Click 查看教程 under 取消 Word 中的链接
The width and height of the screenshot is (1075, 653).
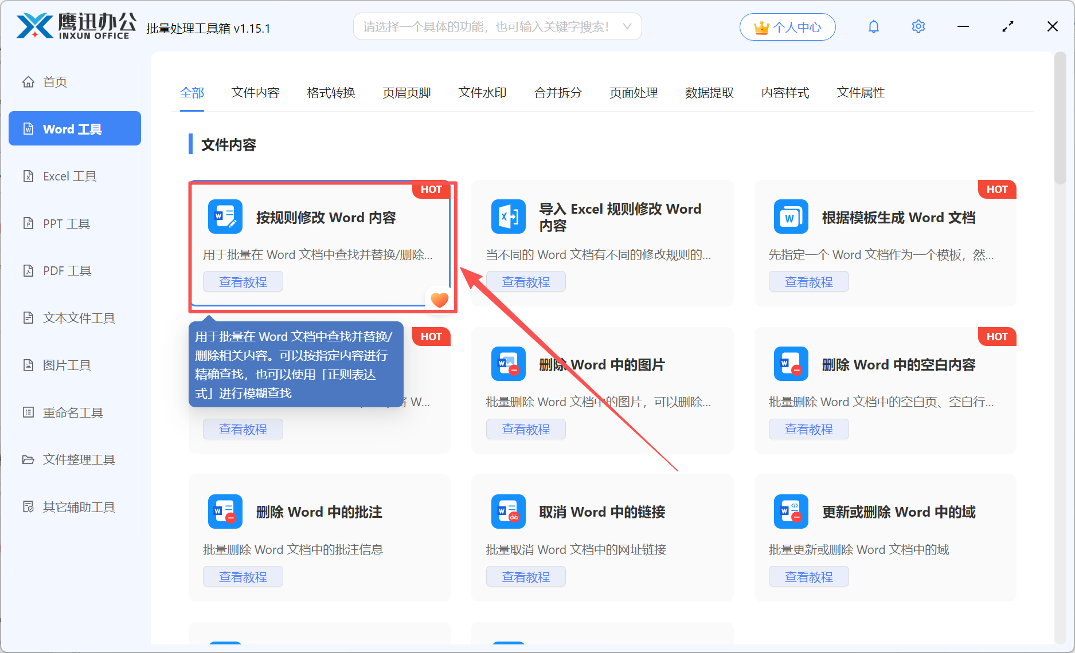(526, 577)
